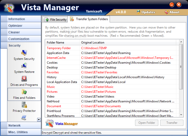
Task: Click the Transfer button
Action: click(x=172, y=123)
